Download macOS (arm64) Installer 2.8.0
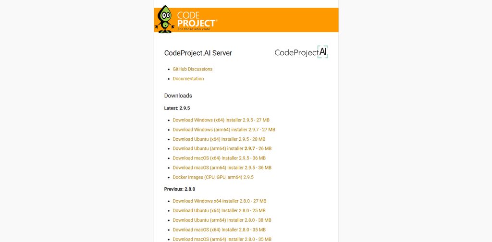 pos(222,239)
